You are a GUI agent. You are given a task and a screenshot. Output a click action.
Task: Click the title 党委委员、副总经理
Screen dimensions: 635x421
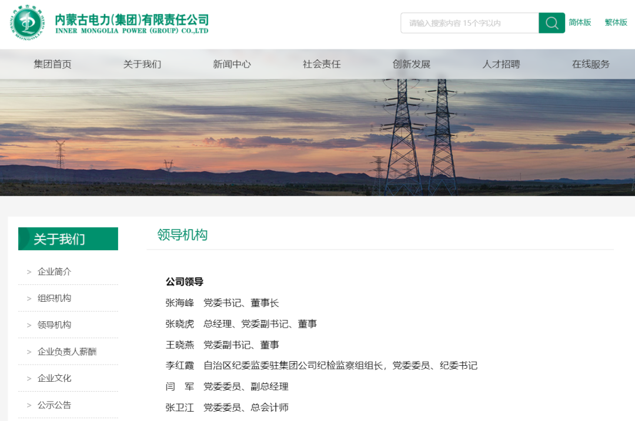[246, 387]
